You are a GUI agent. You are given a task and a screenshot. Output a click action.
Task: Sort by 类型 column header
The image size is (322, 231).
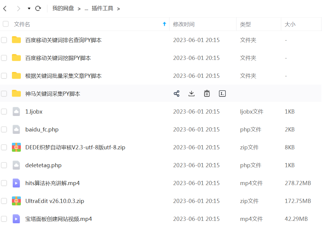[245, 24]
